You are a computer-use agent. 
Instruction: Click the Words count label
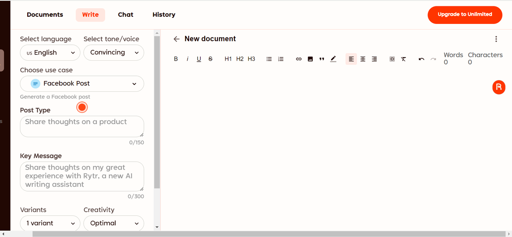pos(453,55)
